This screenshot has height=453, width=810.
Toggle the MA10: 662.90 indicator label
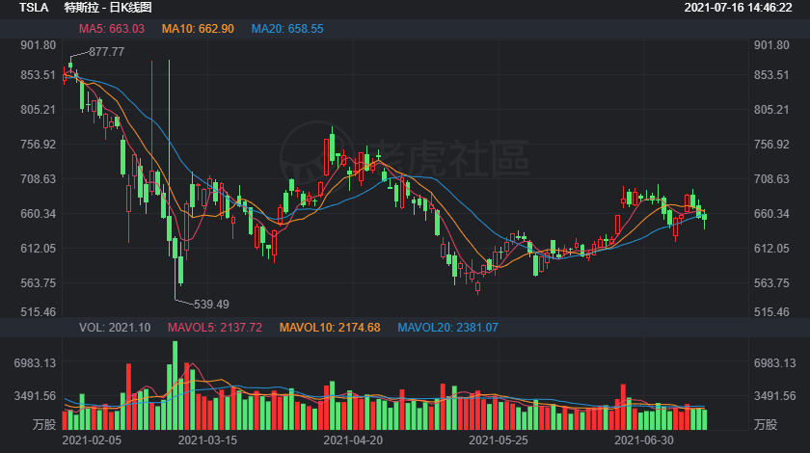[198, 29]
